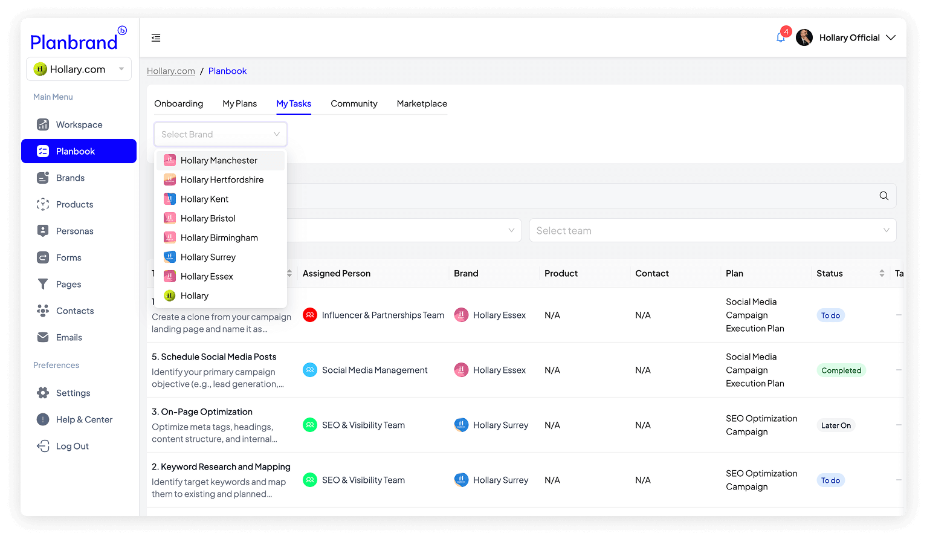Sort table by Status column
Screen dimensions: 927x539
click(x=882, y=273)
